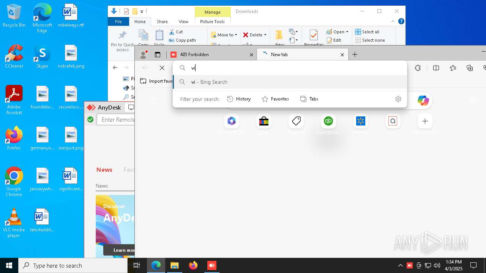Open Task View on taskbar
Viewport: 486px width, 273px height.
tap(137, 265)
